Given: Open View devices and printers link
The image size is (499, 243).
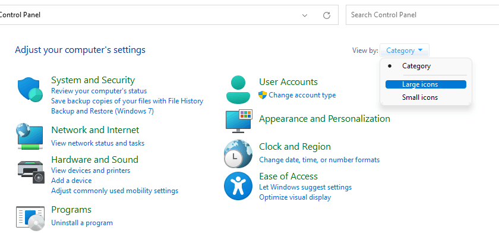Looking at the screenshot, I should (x=91, y=171).
